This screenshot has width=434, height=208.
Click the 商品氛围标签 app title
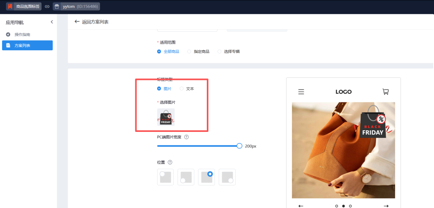click(28, 6)
